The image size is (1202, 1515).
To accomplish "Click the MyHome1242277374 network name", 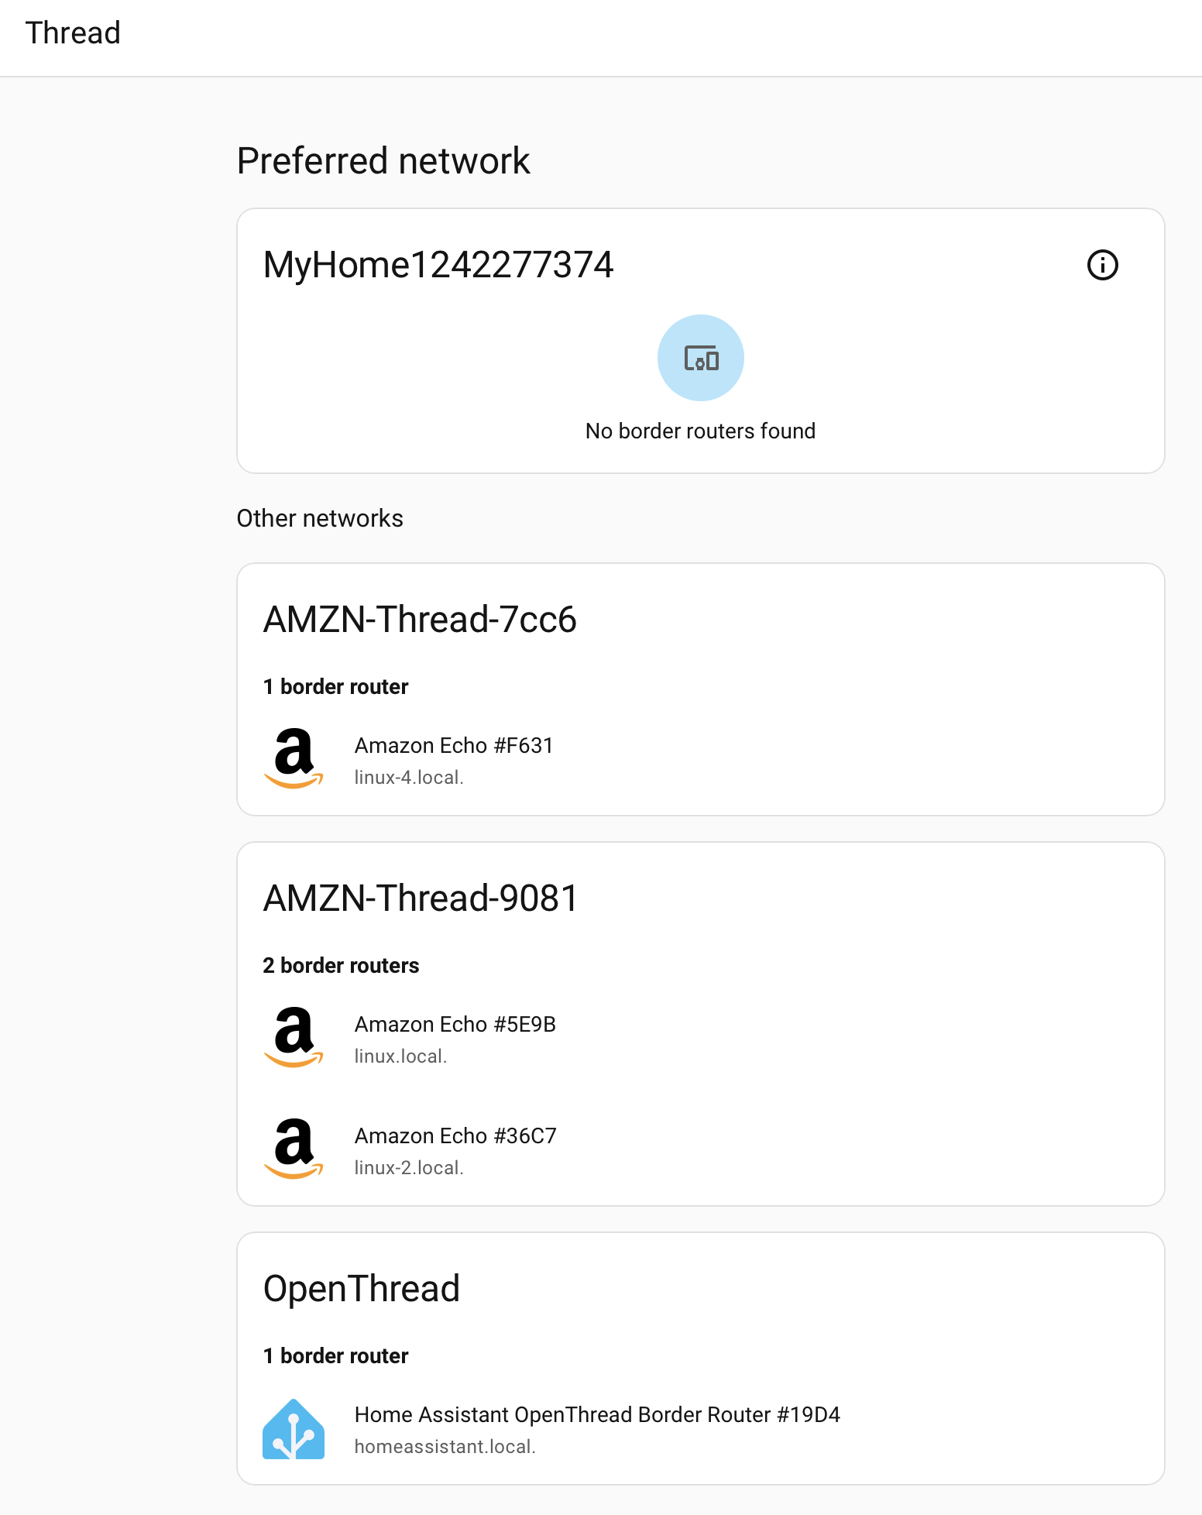I will point(438,265).
